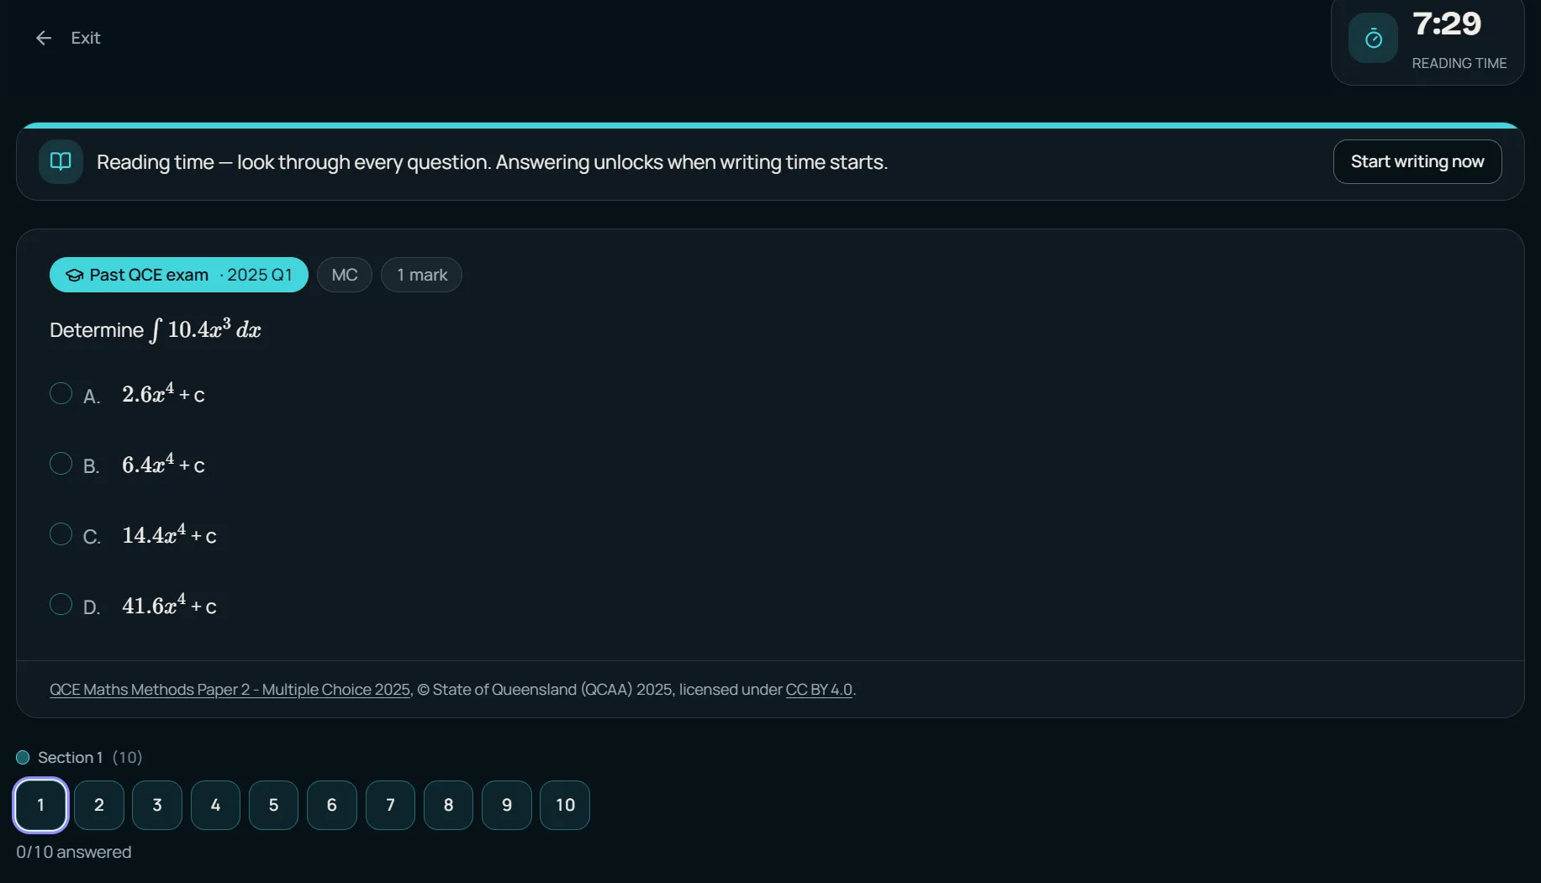Viewport: 1541px width, 883px height.
Task: Click the teal reading time progress bar
Action: coord(770,125)
